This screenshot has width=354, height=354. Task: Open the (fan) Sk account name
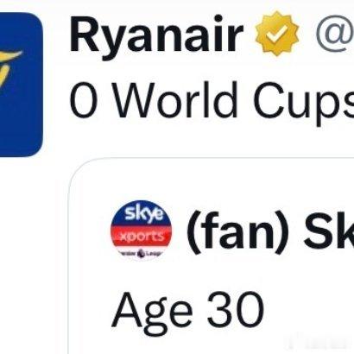tap(270, 231)
